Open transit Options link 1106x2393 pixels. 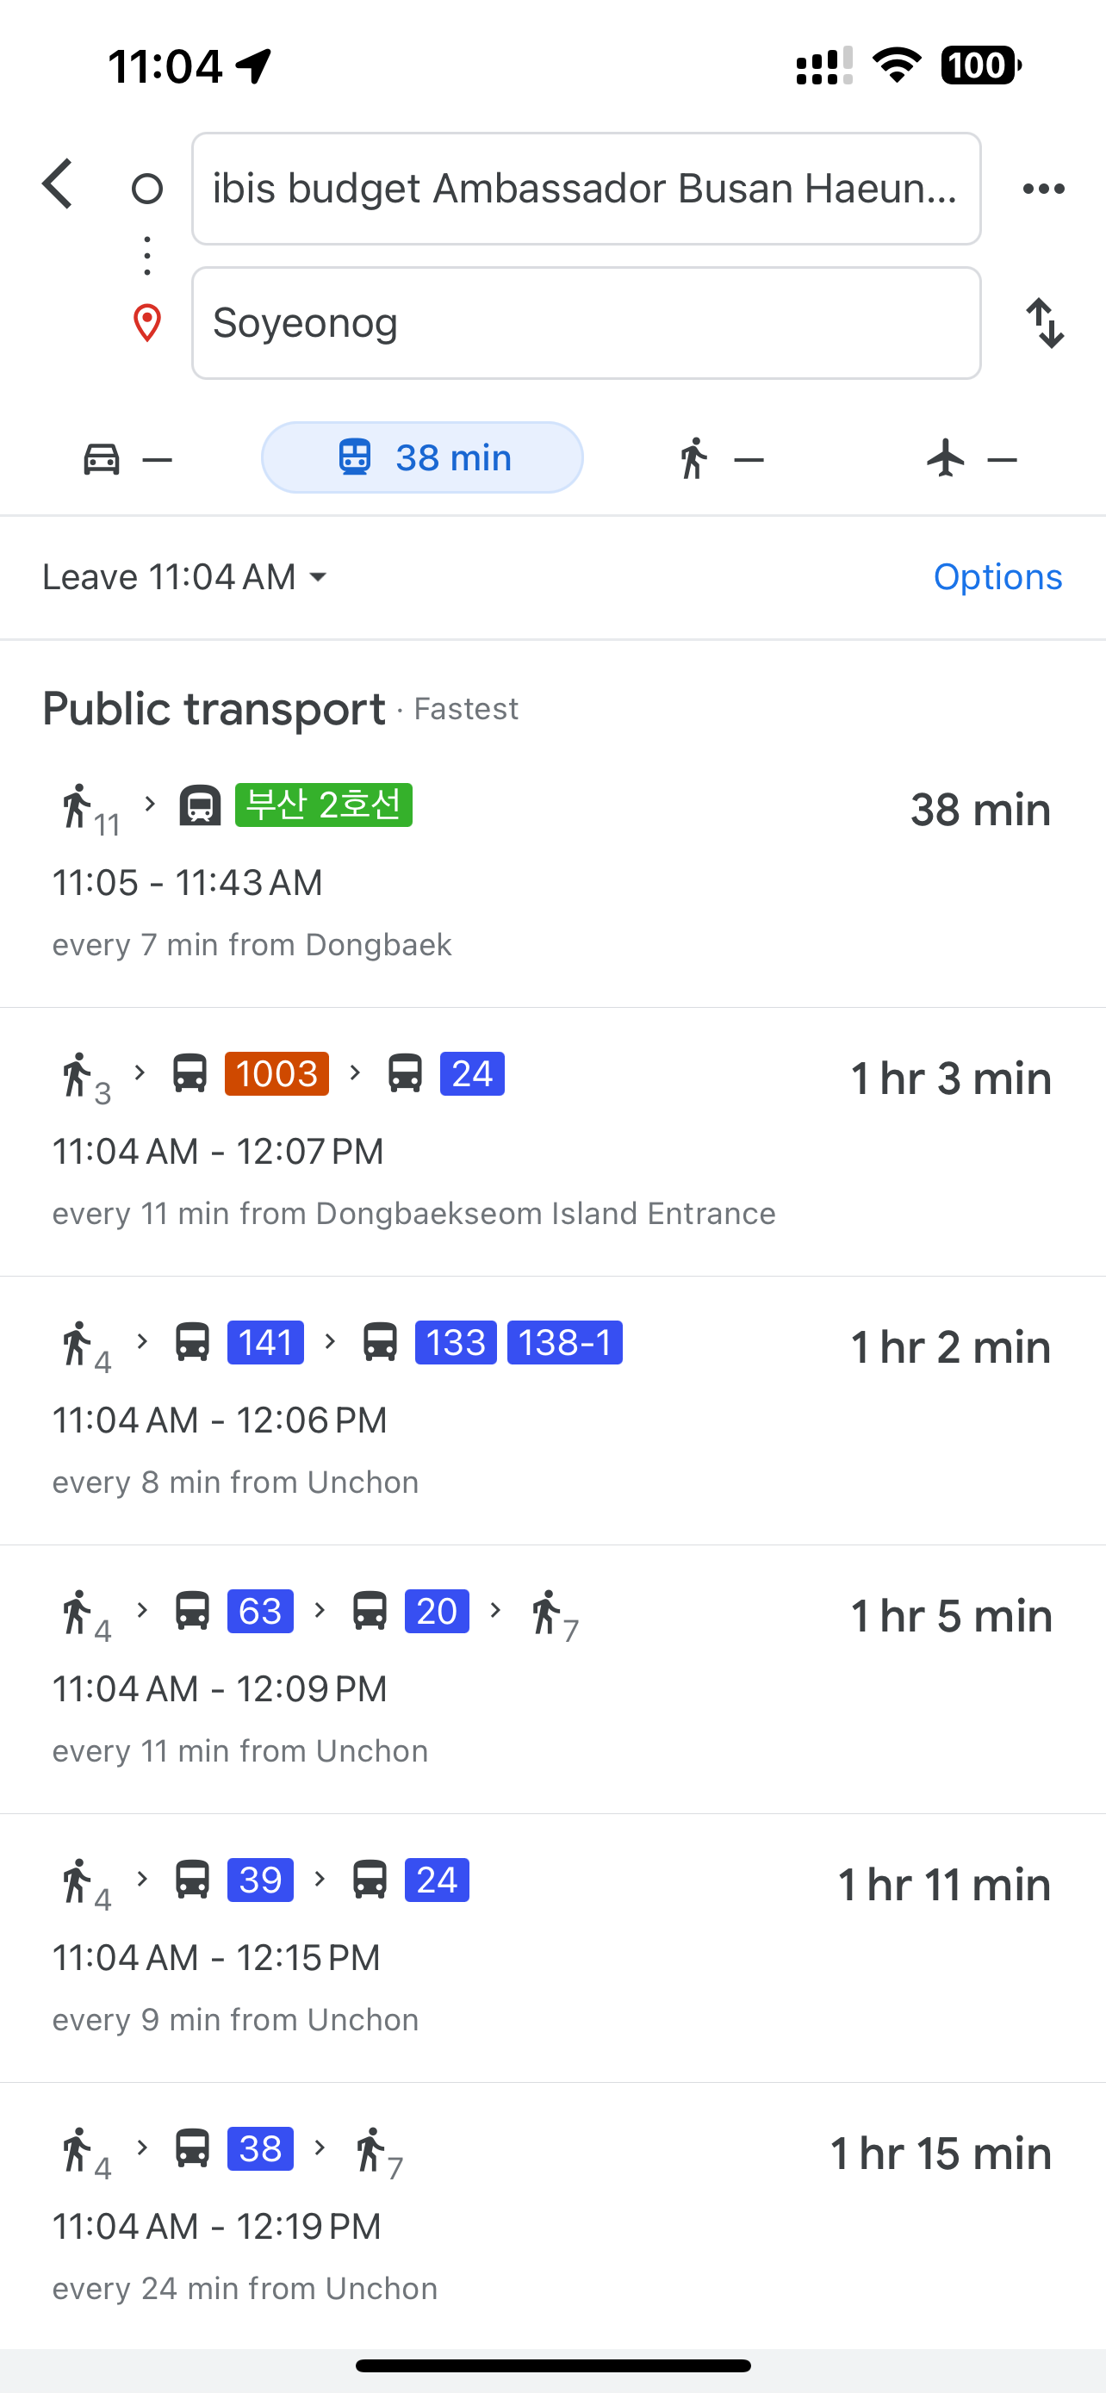997,577
